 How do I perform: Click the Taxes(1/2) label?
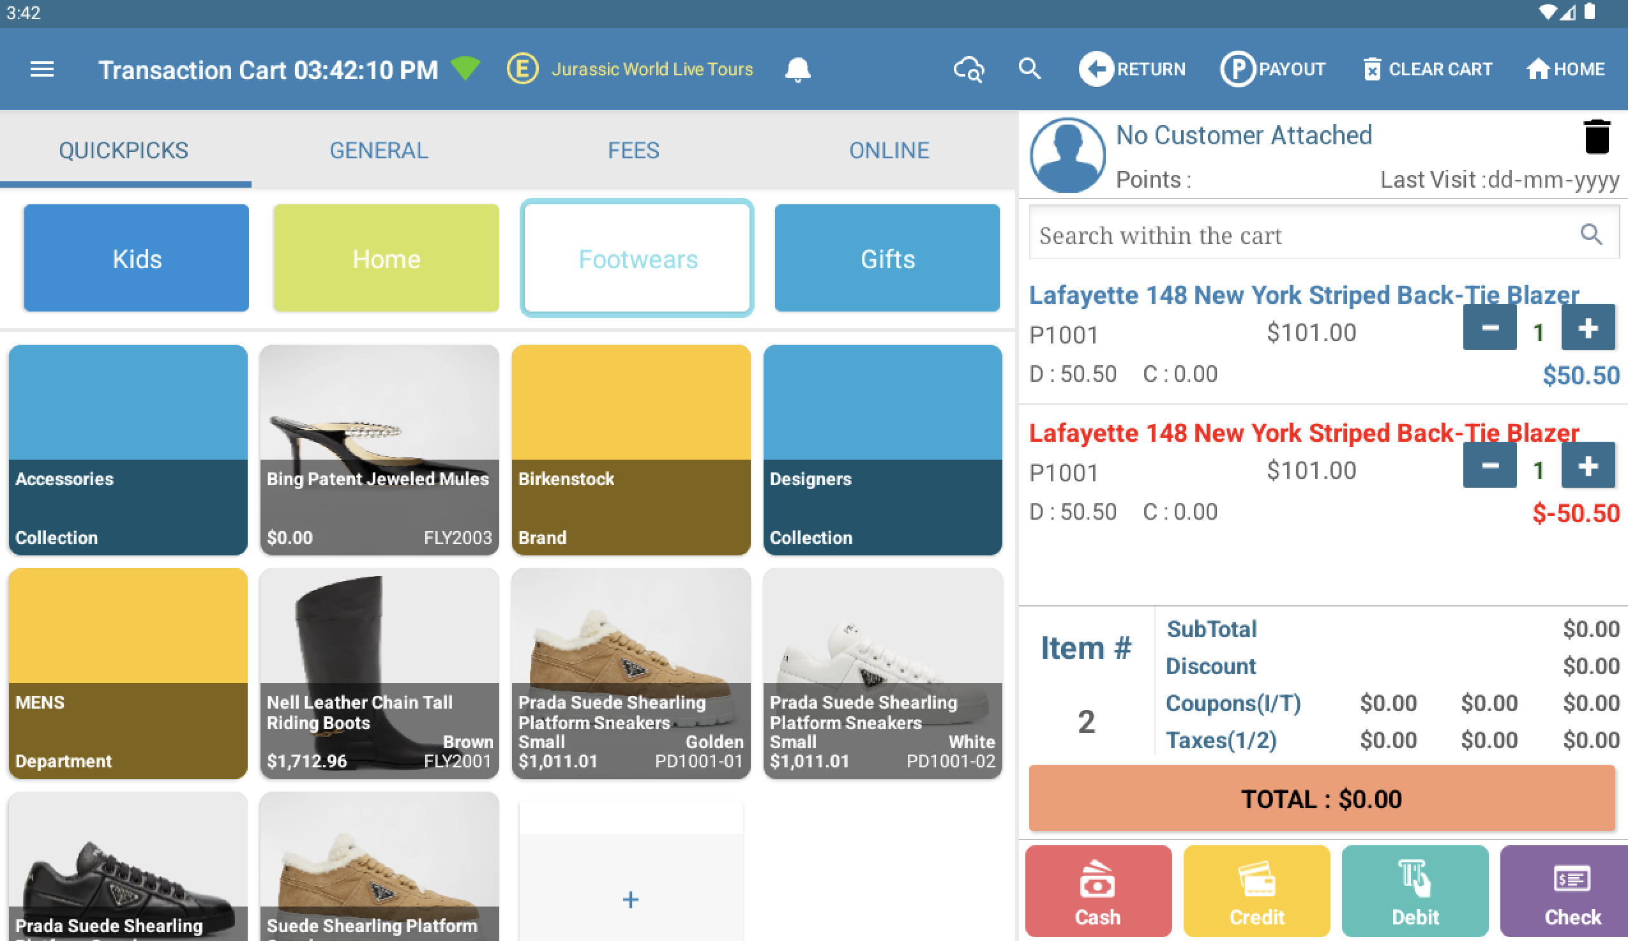1222,740
